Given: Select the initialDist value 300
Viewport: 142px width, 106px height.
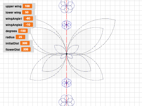Looking at the screenshot, I should click(x=25, y=43).
